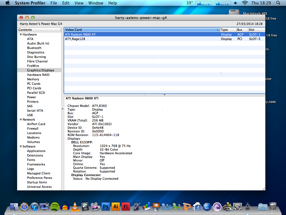Select Memory in the Hardware list

pos(33,79)
